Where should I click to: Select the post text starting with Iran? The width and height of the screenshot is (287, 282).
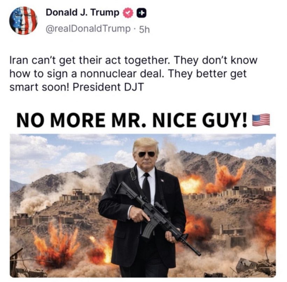133,73
